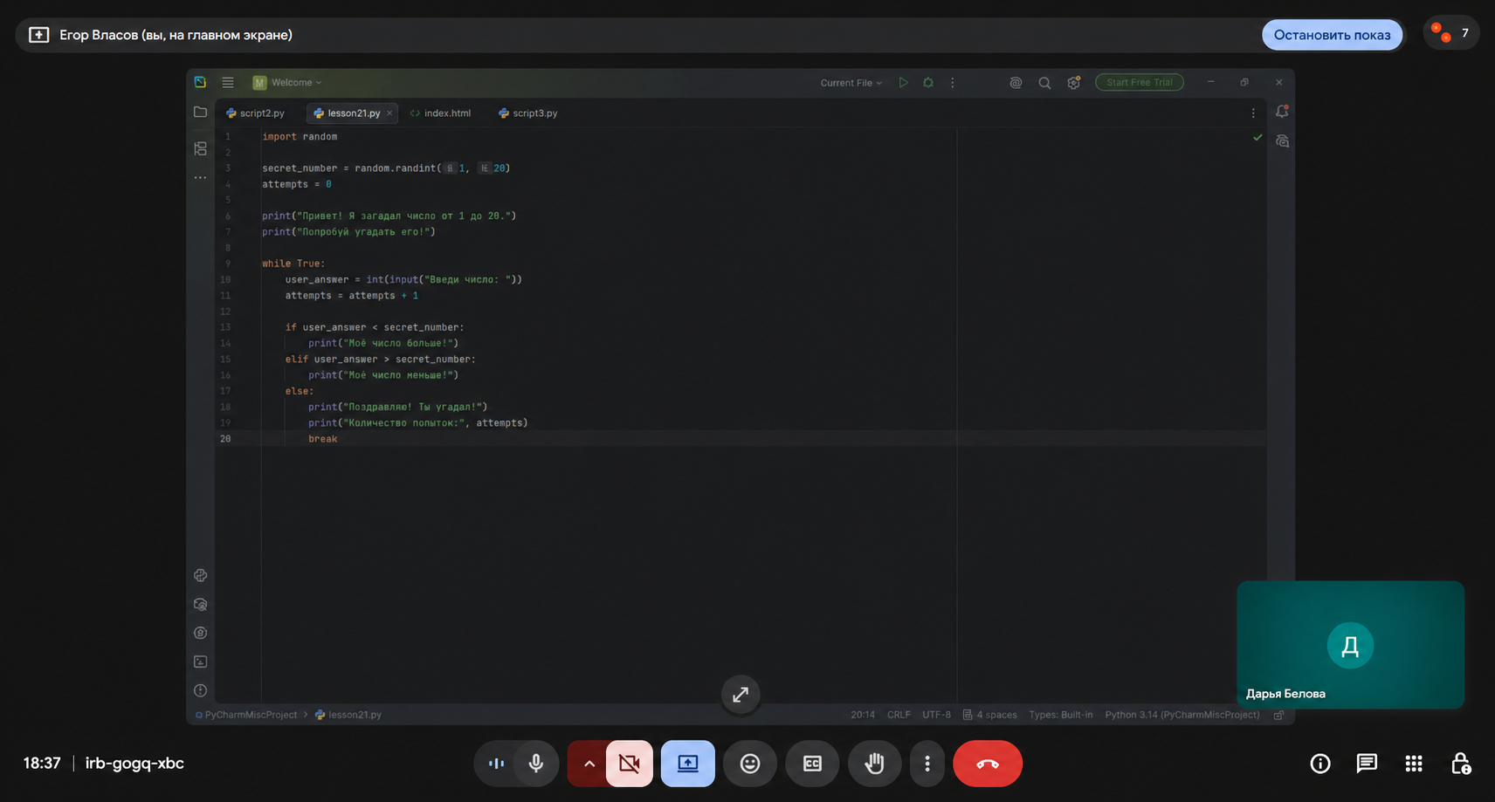The height and width of the screenshot is (802, 1495).
Task: Switch to the script2.py tab
Action: [x=256, y=113]
